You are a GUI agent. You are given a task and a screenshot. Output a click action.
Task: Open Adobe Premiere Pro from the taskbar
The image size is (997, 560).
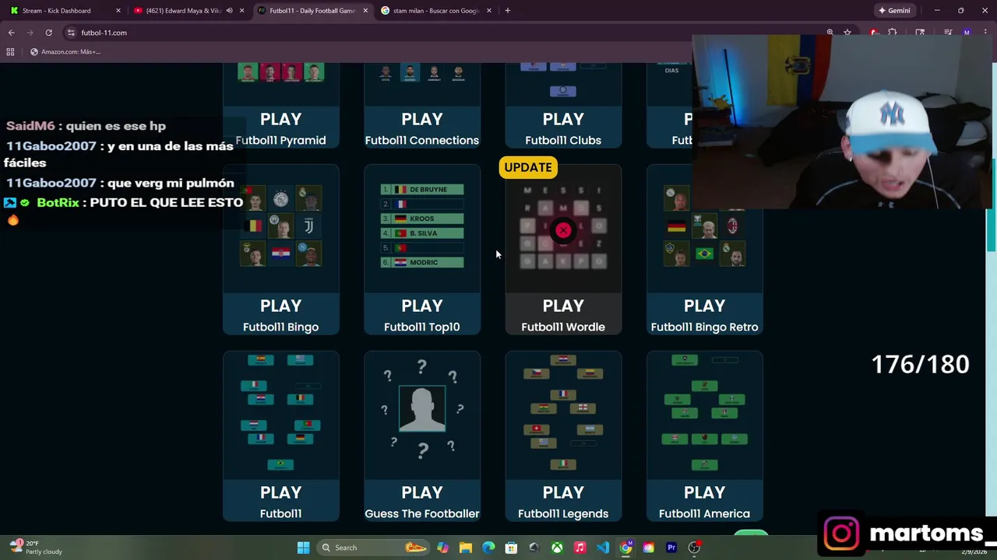[671, 548]
